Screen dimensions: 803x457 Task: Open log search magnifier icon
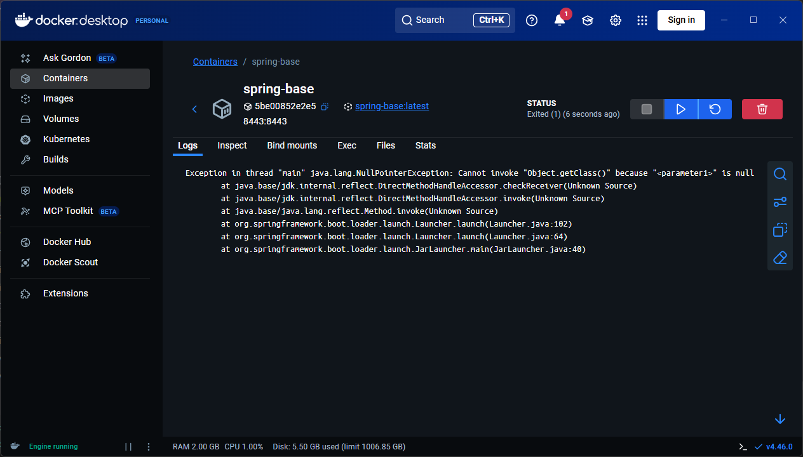pyautogui.click(x=780, y=174)
